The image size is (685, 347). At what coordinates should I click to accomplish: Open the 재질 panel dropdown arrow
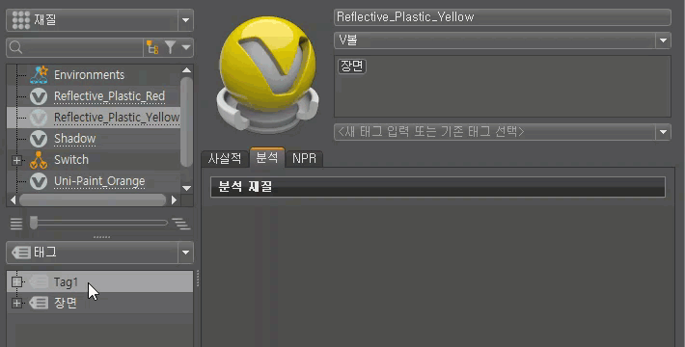pos(185,20)
